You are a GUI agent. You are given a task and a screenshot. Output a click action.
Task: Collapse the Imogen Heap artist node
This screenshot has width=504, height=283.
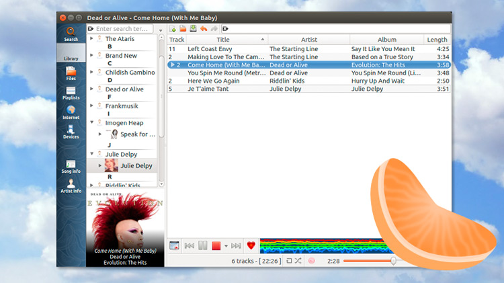[x=91, y=123]
